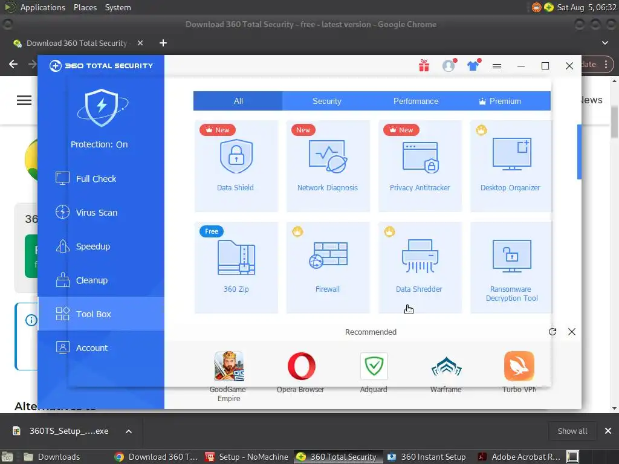619x464 pixels.
Task: Switch to 360 Instant Setup taskbar window
Action: (x=427, y=457)
